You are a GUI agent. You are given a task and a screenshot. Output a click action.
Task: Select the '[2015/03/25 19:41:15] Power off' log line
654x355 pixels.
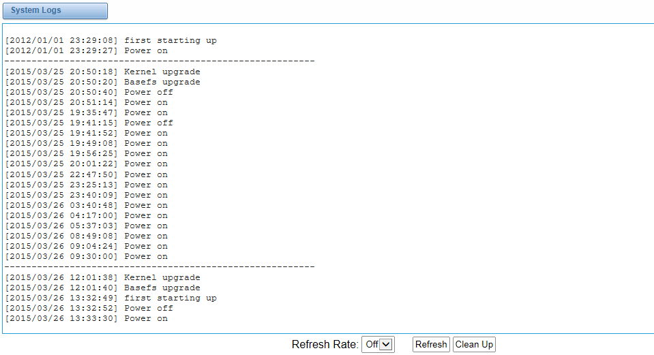(x=89, y=123)
